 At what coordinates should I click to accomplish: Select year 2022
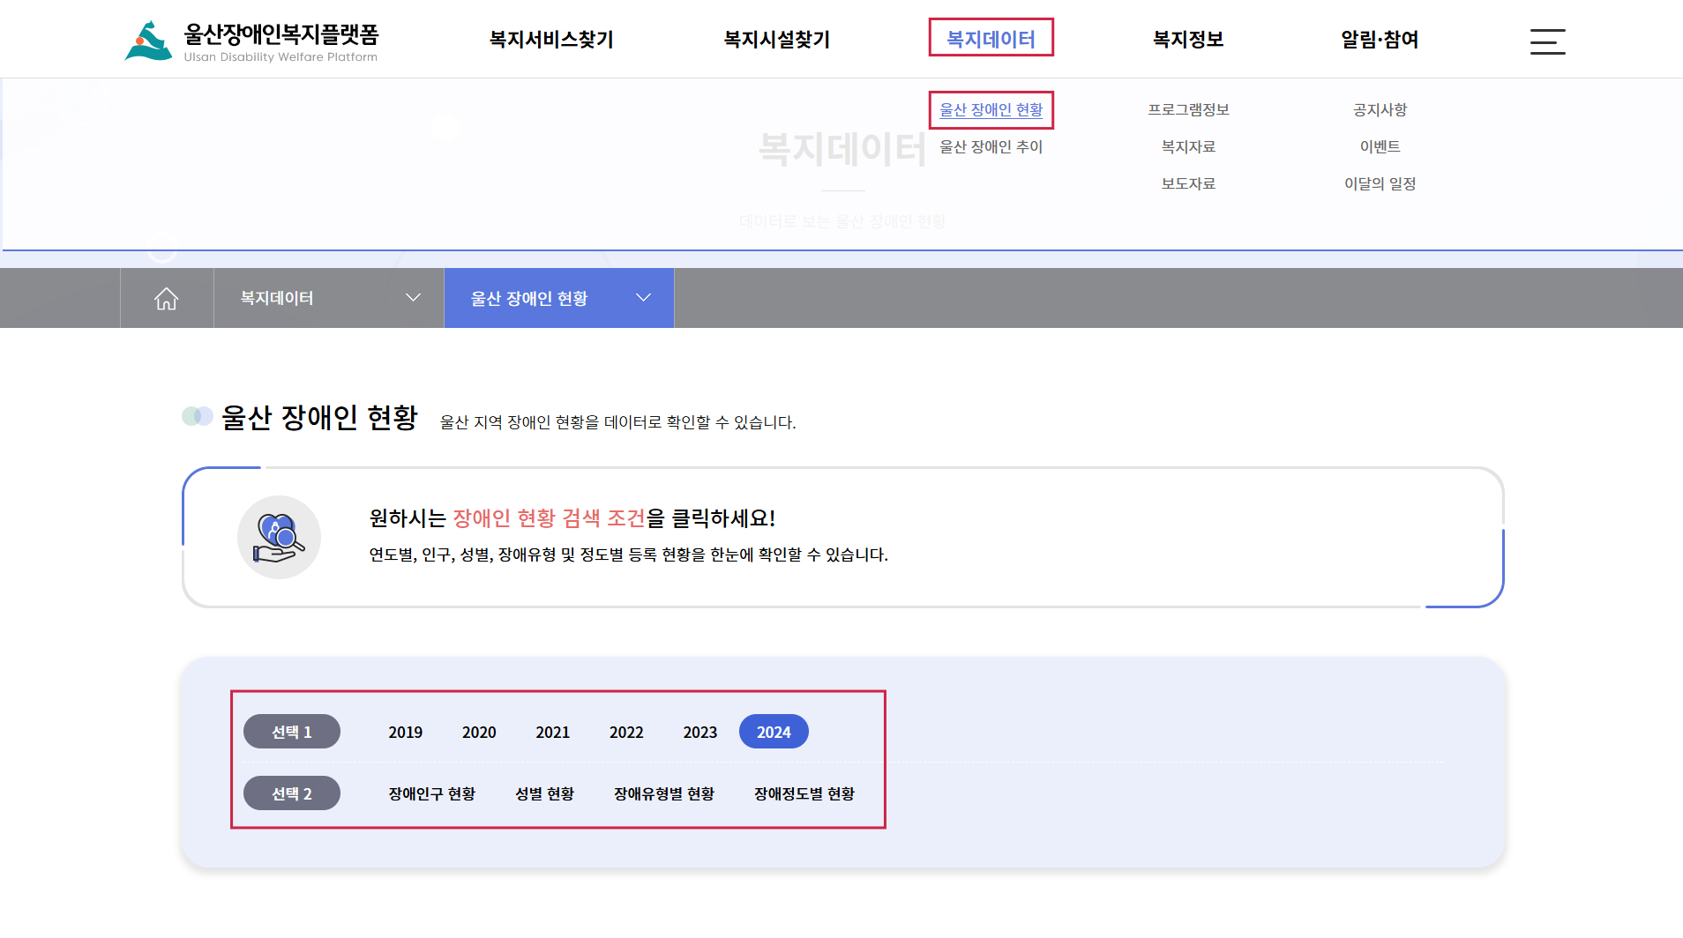coord(626,733)
